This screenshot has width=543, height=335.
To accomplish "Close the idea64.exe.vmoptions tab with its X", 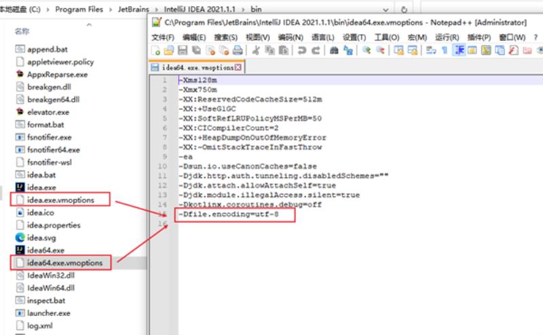I will tap(238, 67).
